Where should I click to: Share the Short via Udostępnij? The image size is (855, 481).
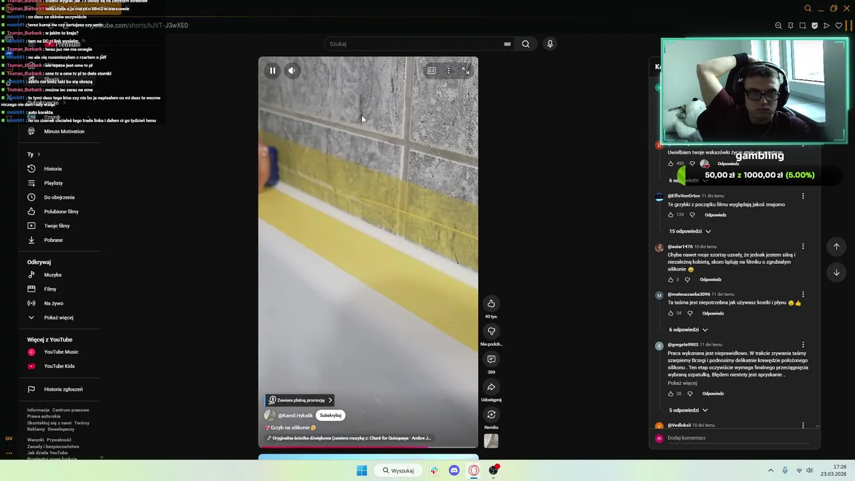491,387
